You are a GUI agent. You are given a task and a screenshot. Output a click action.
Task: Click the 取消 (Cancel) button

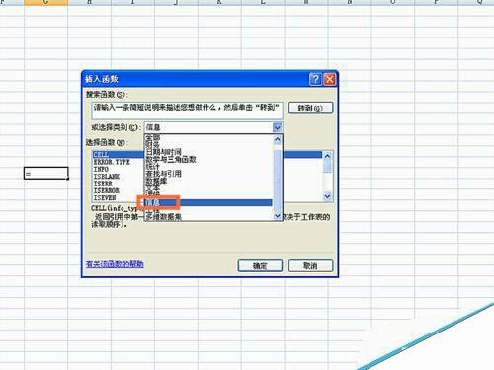310,265
